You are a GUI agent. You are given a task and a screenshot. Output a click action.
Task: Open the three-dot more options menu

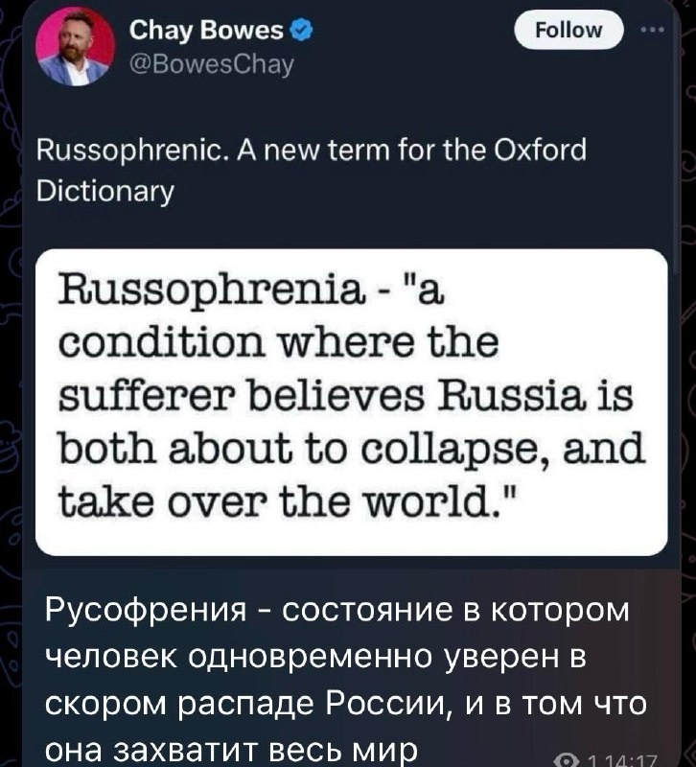tap(653, 31)
